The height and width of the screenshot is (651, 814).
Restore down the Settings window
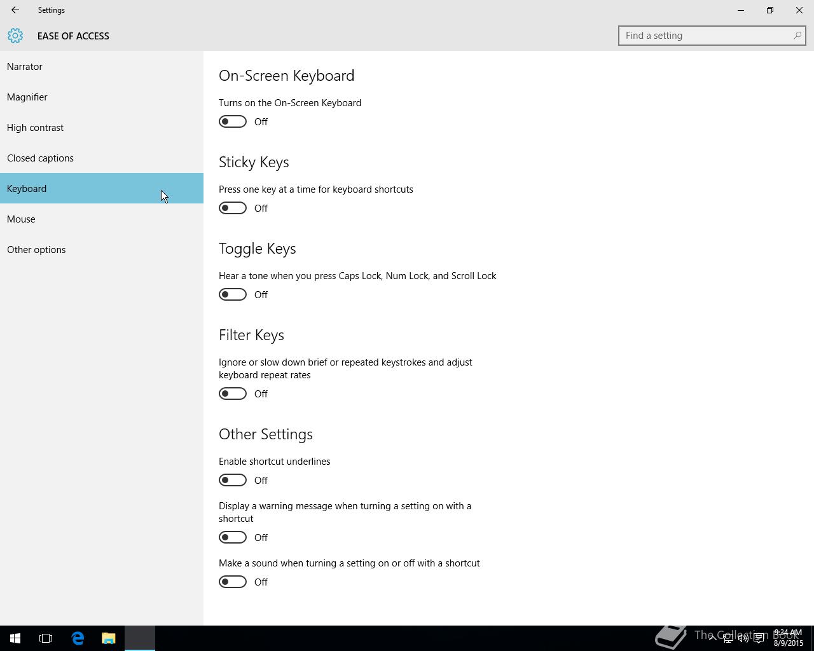(770, 10)
